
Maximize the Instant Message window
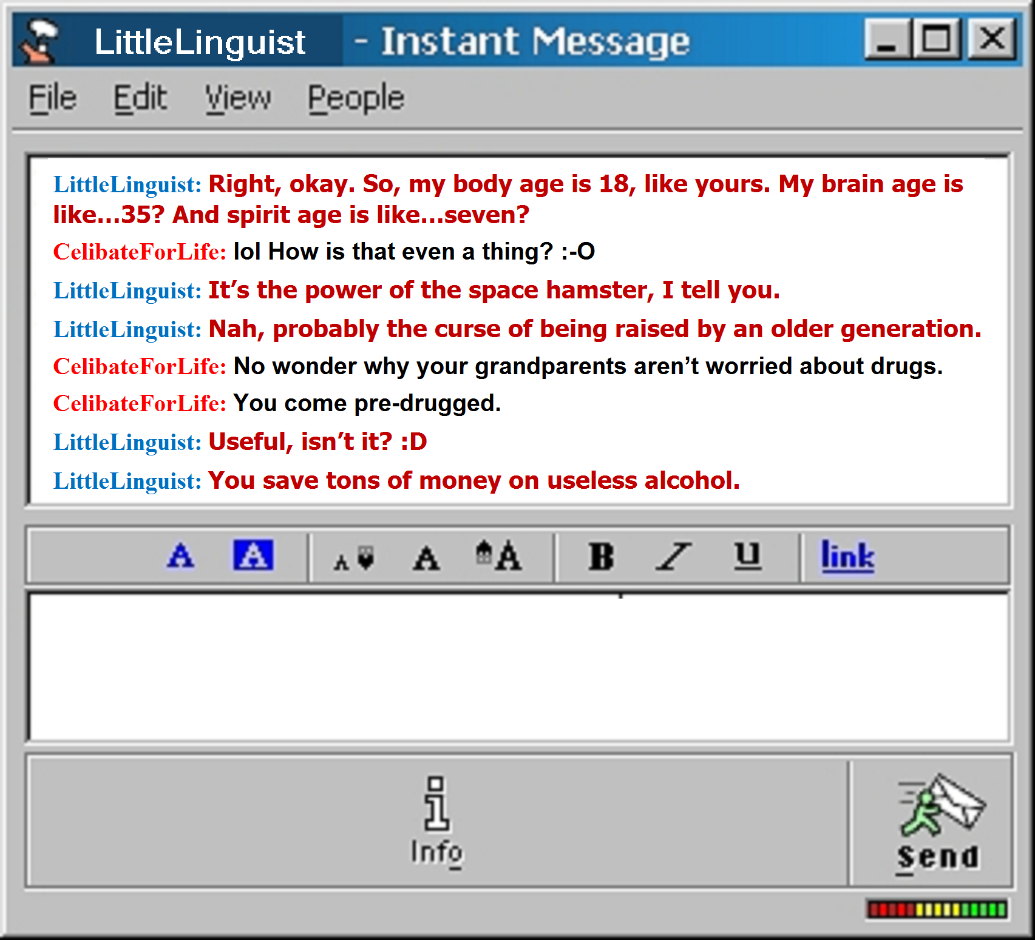point(937,39)
